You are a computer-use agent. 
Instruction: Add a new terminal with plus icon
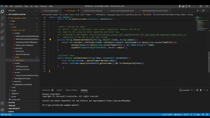click(x=192, y=90)
